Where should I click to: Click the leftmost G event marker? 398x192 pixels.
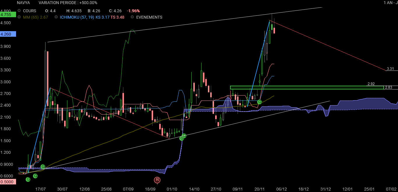pyautogui.click(x=28, y=179)
